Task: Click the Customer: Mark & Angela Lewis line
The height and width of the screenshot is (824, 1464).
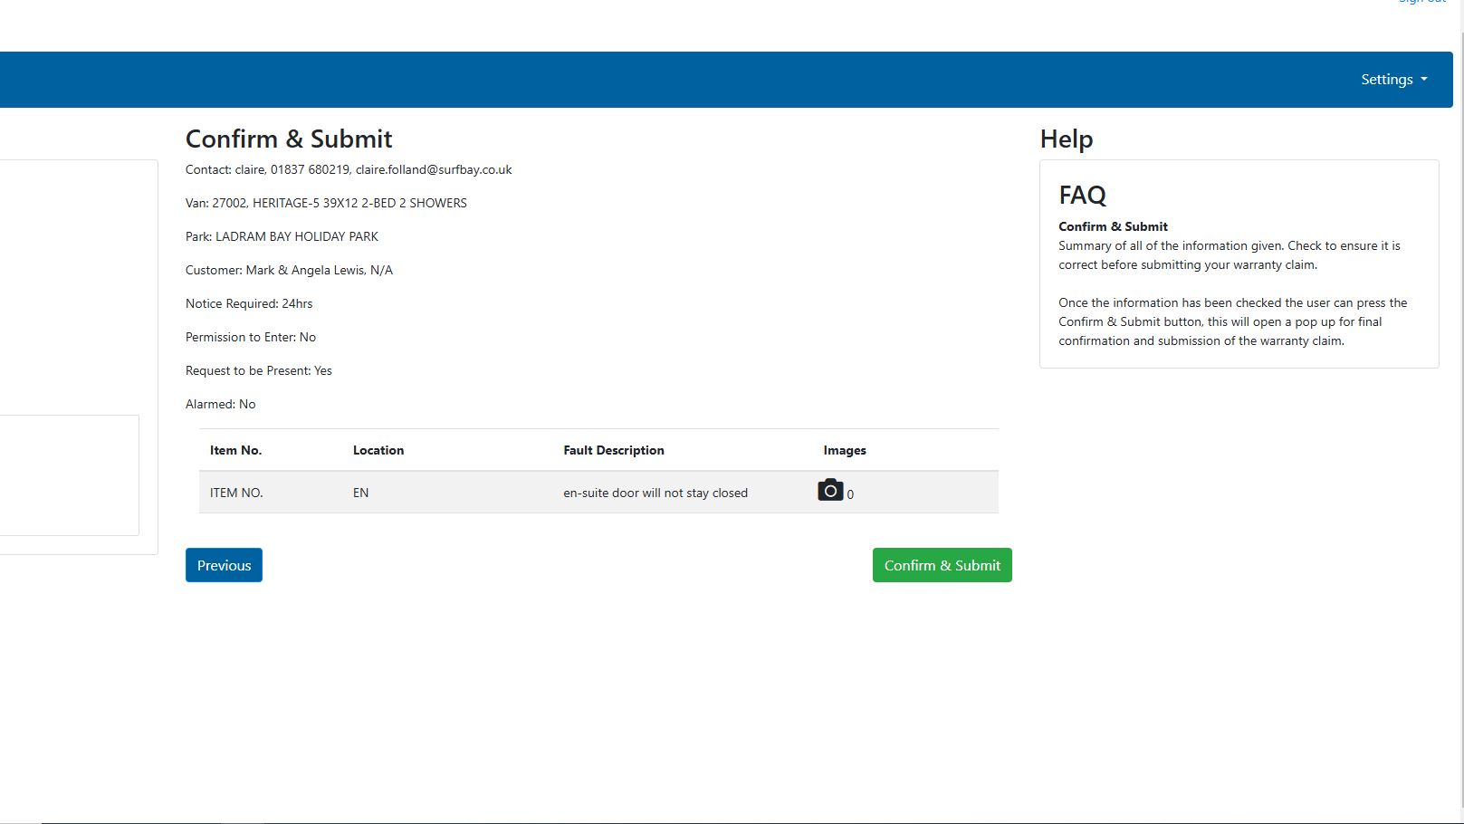Action: point(289,270)
